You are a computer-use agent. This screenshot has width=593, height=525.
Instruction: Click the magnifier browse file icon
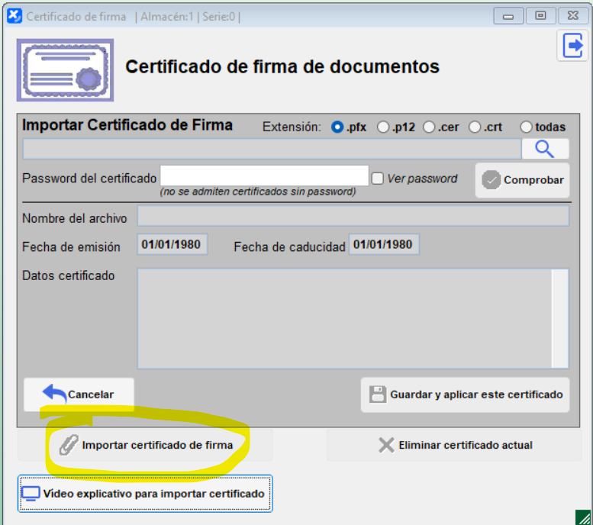coord(545,149)
